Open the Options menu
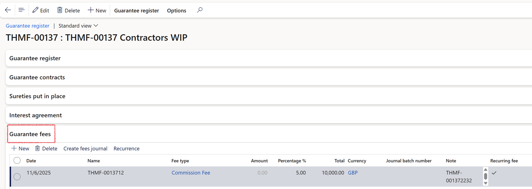This screenshot has height=189, width=532. (176, 10)
